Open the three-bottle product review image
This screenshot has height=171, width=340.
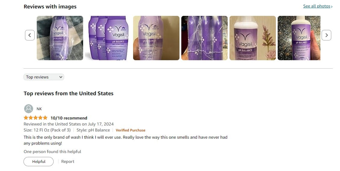click(x=108, y=38)
